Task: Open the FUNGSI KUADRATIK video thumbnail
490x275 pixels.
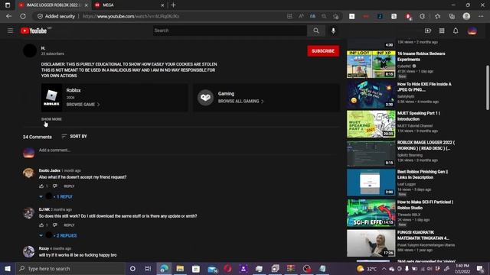Action: point(371,243)
